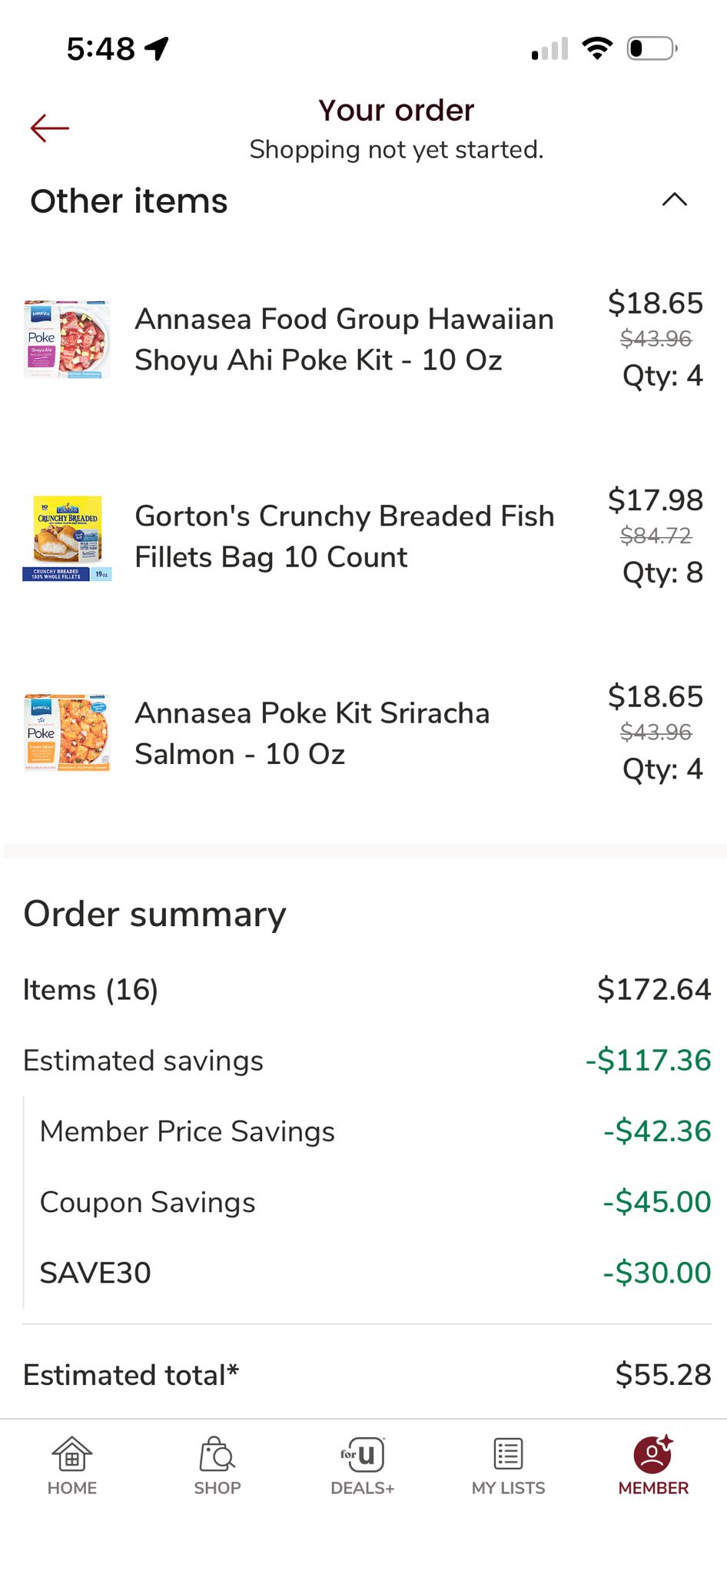The width and height of the screenshot is (727, 1574).
Task: Tap the battery status icon
Action: [x=652, y=48]
